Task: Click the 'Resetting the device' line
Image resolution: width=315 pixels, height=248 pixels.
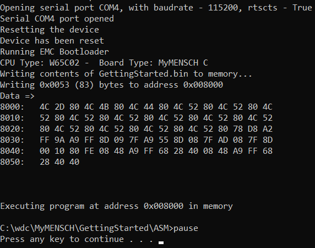Action: (50, 30)
